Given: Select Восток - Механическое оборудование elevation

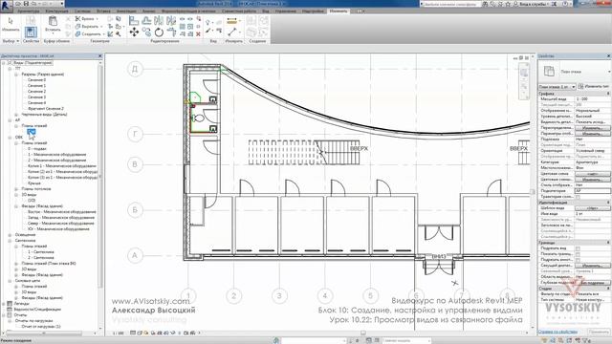Looking at the screenshot, I should pyautogui.click(x=61, y=212).
